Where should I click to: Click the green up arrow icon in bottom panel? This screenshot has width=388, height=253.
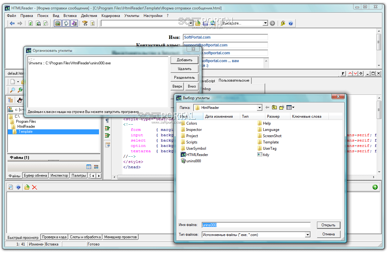click(375, 187)
